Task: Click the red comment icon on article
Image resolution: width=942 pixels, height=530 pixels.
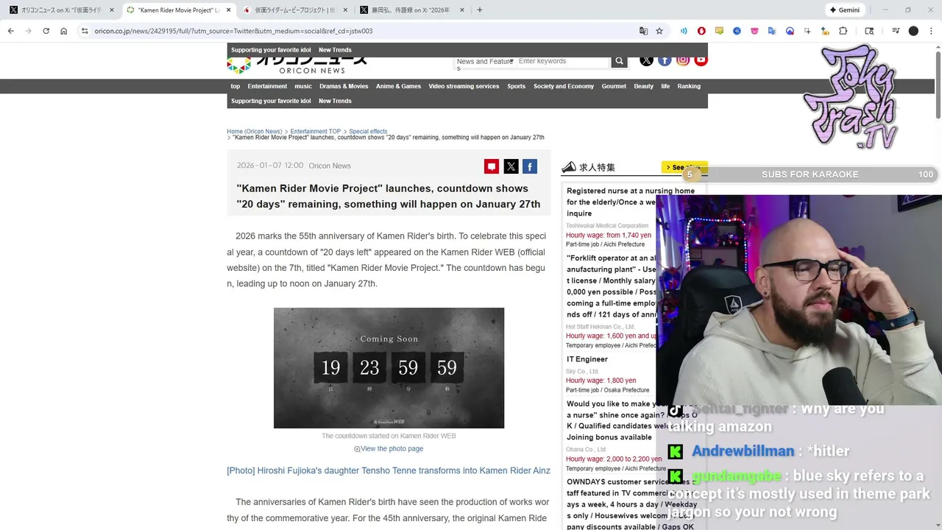Action: (x=492, y=166)
